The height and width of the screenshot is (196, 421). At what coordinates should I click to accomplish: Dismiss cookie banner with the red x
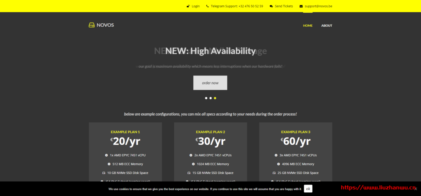pyautogui.click(x=416, y=189)
